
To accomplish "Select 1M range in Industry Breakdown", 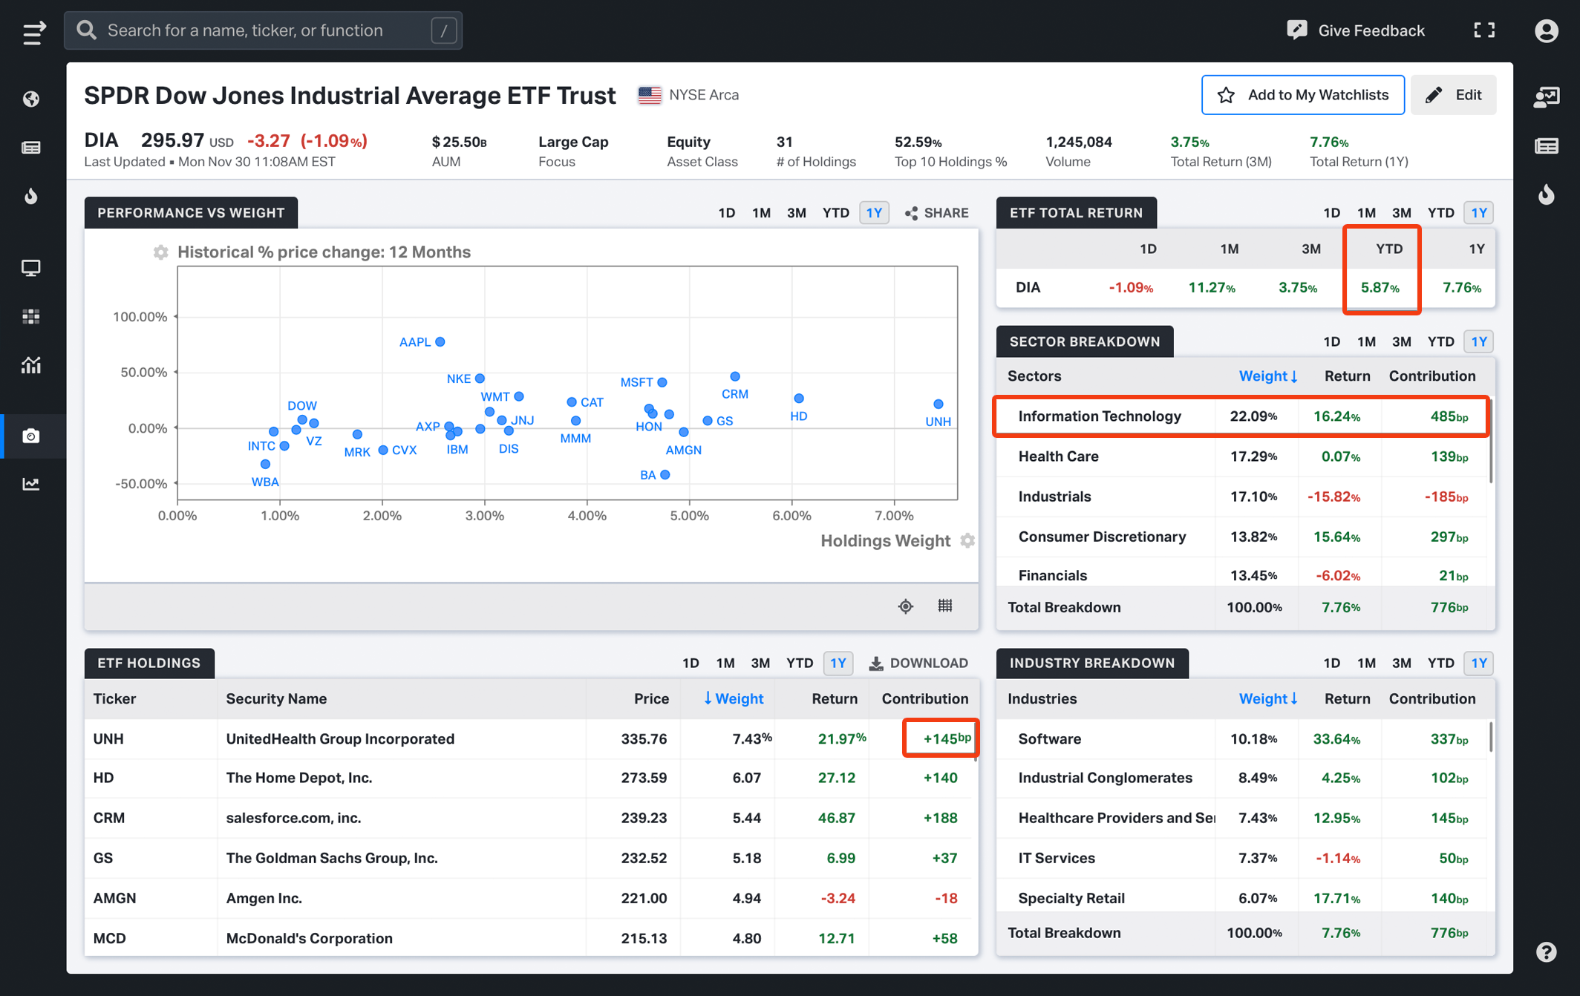I will 1366,664.
